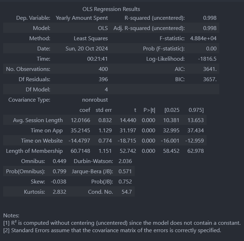Click the OLS Regression Results title
The width and height of the screenshot is (244, 241).
point(111,9)
